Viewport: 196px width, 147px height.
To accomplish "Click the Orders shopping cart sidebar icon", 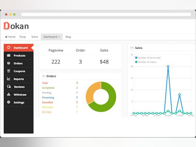I will [8, 63].
